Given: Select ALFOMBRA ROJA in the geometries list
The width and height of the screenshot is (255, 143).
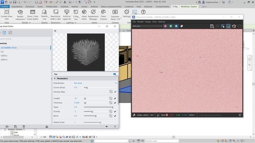Looking at the screenshot, I should (25, 48).
